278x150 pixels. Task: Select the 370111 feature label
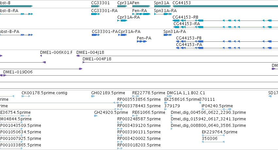click(x=207, y=99)
